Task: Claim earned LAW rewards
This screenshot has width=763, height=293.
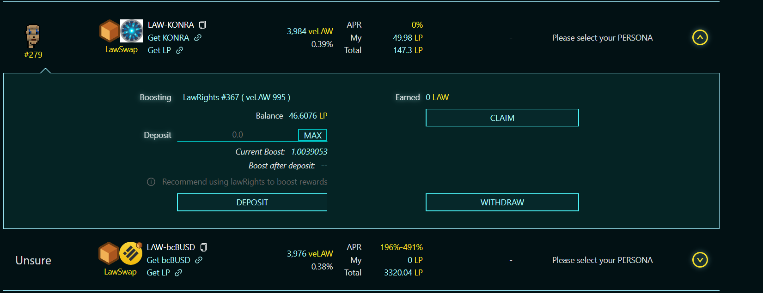Action: click(x=502, y=118)
